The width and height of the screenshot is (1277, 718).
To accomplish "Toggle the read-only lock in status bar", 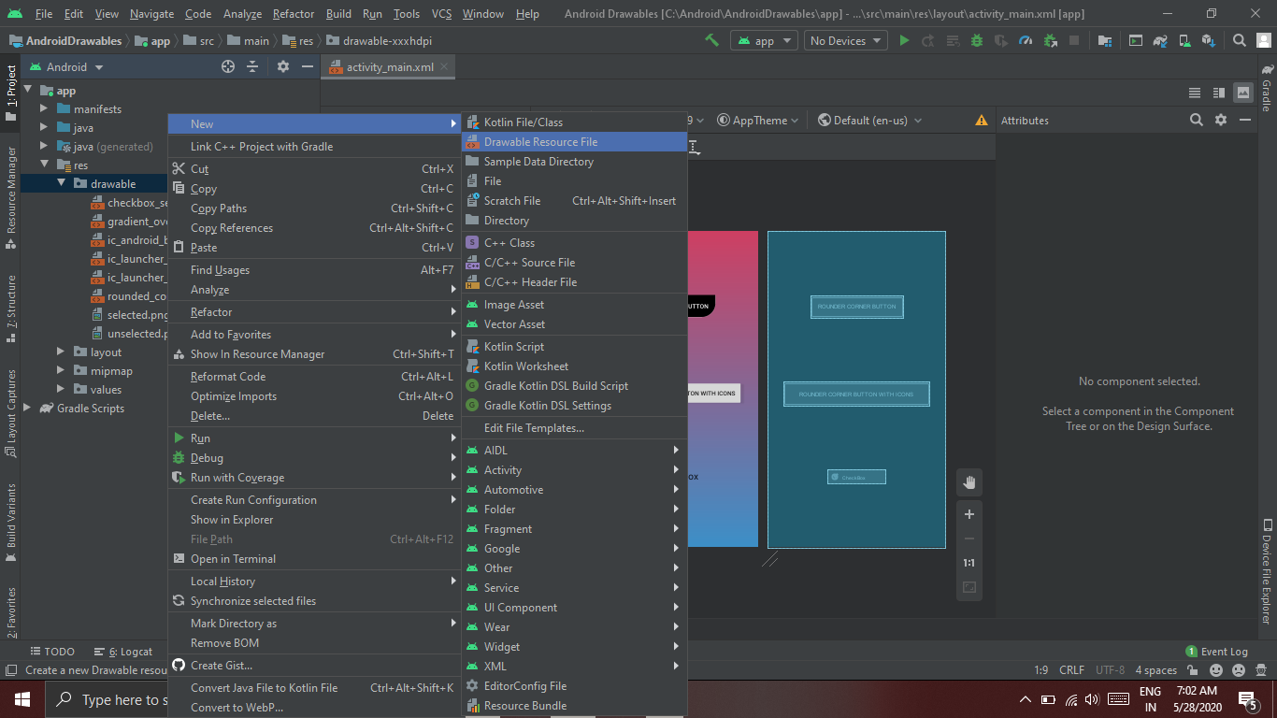I will coord(1192,669).
